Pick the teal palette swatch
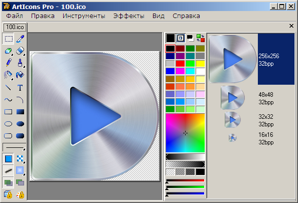The height and width of the screenshot is (203, 298). [x=190, y=56]
